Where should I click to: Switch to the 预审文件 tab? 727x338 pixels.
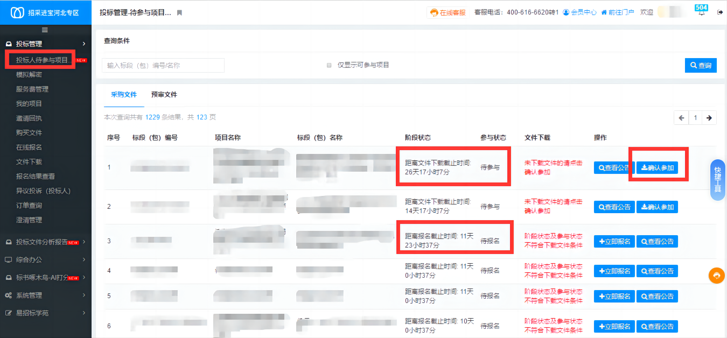click(x=164, y=95)
